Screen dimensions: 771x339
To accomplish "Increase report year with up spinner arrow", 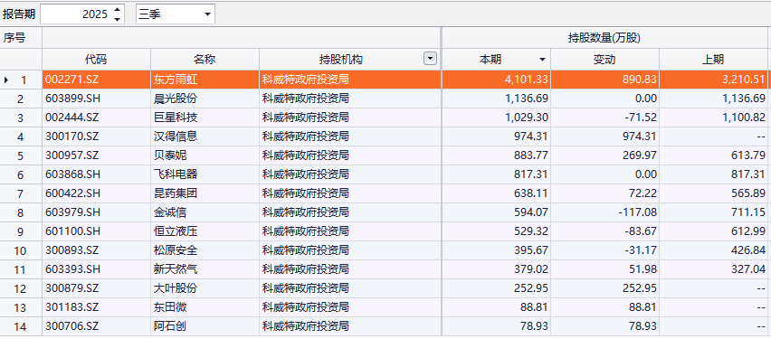I will tap(117, 9).
